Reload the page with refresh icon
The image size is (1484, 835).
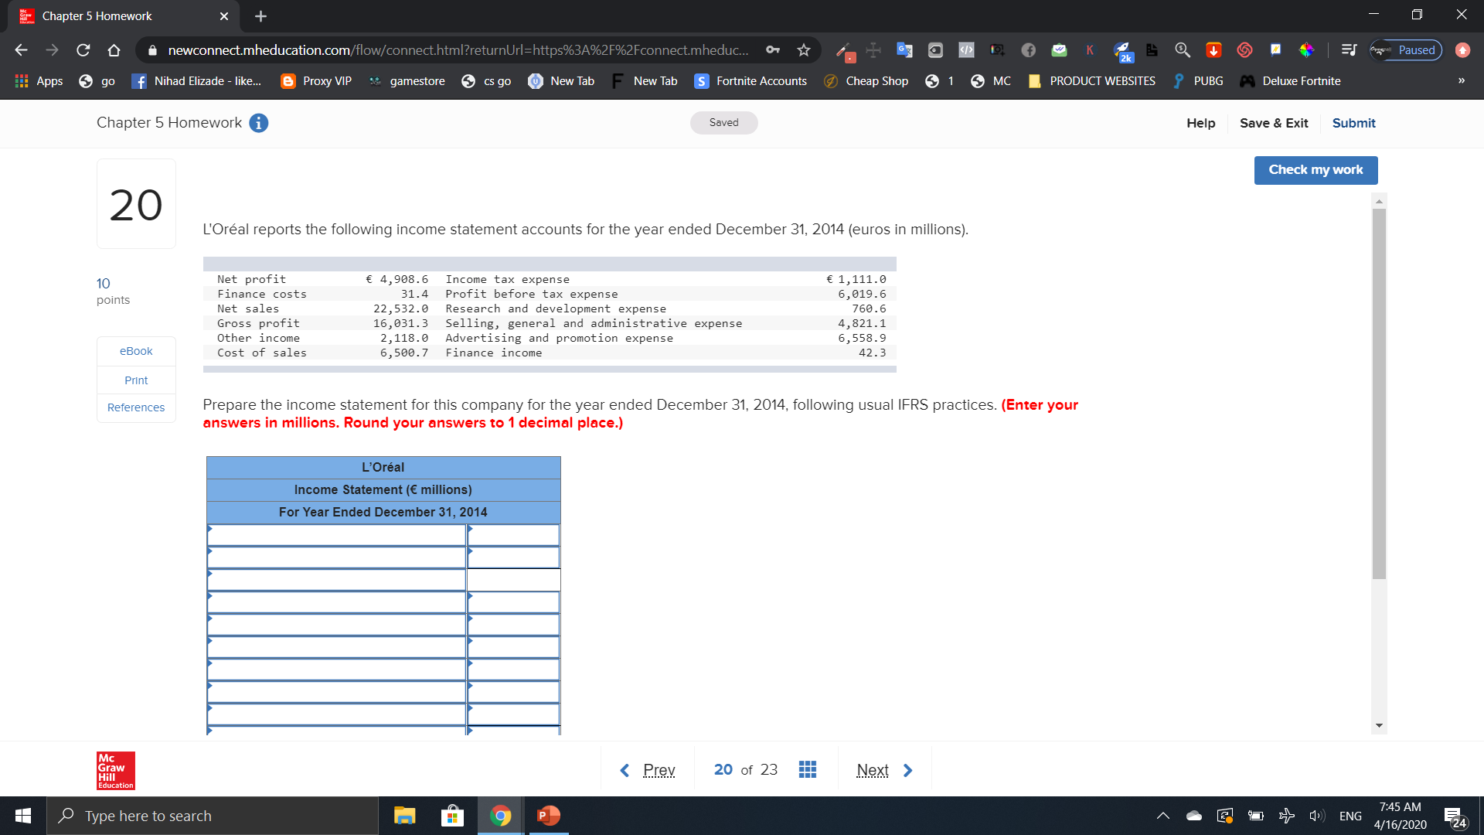[x=83, y=50]
